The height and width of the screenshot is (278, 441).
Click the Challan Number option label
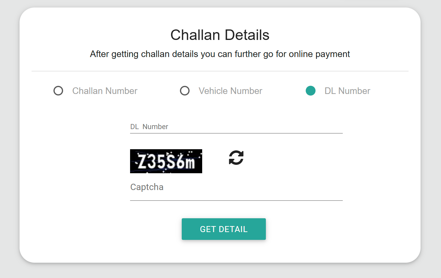(x=105, y=91)
